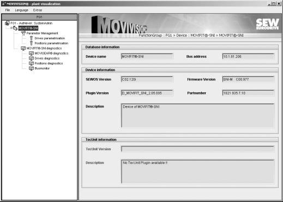Click the Positions parametrisation wrench icon

31,43
